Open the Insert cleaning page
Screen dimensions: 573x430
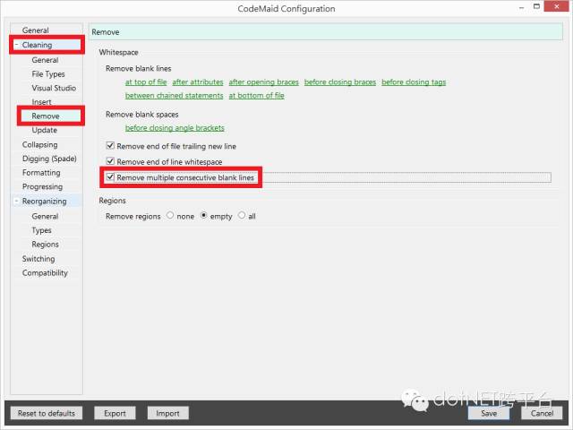pyautogui.click(x=41, y=102)
